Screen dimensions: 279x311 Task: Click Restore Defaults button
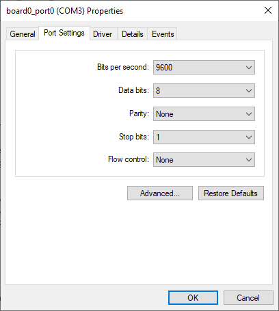[231, 193]
